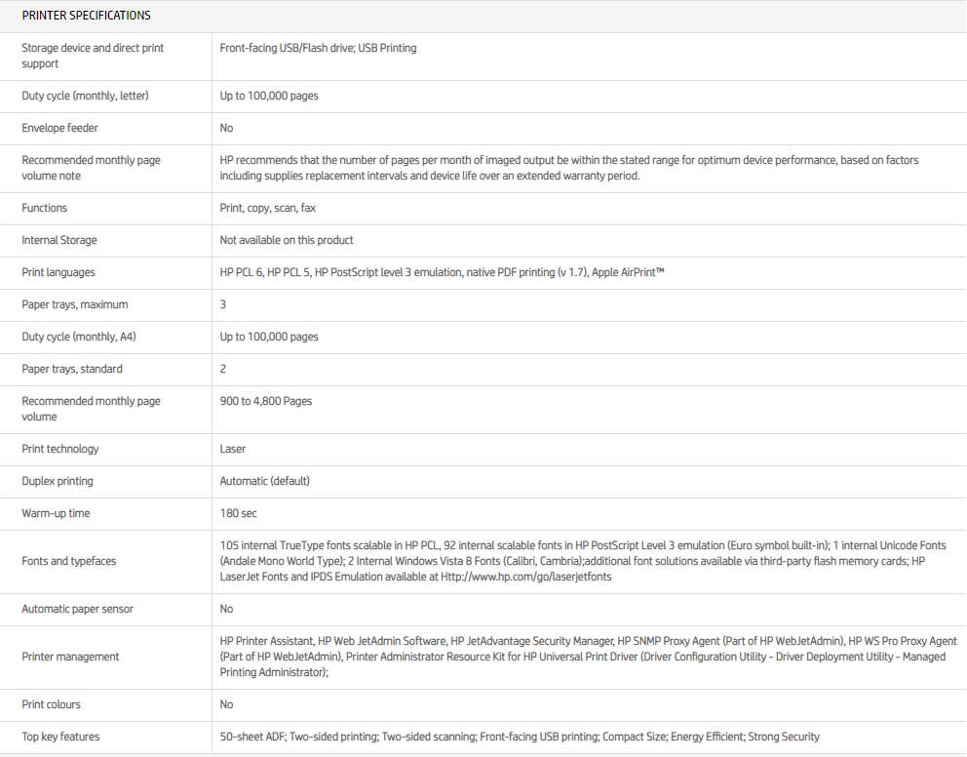Select 'Not available on this product' text
This screenshot has height=757, width=967.
[x=287, y=240]
